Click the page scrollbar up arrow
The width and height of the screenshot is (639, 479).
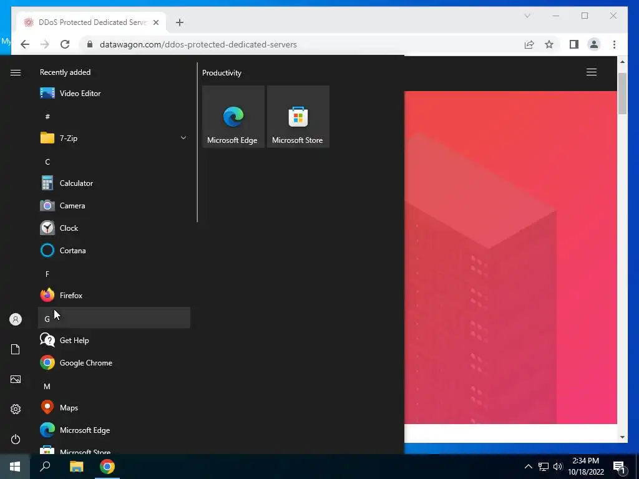pos(622,62)
